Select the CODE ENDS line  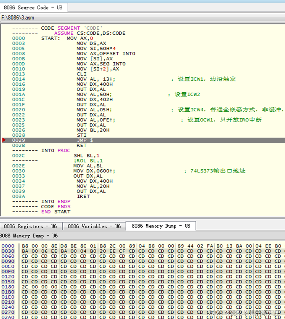(56, 206)
